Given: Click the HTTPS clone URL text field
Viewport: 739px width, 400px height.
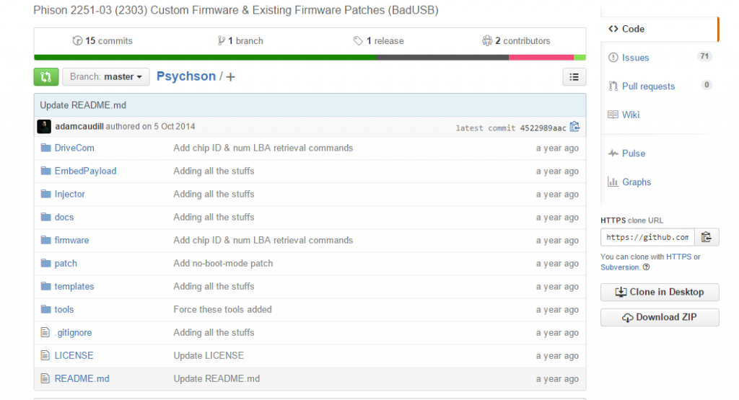Looking at the screenshot, I should [647, 237].
